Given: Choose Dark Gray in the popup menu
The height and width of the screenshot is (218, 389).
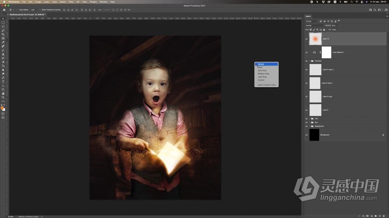Looking at the screenshot, I should pos(267,70).
